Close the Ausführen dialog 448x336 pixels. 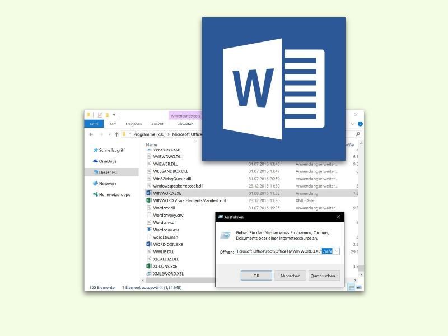click(338, 217)
